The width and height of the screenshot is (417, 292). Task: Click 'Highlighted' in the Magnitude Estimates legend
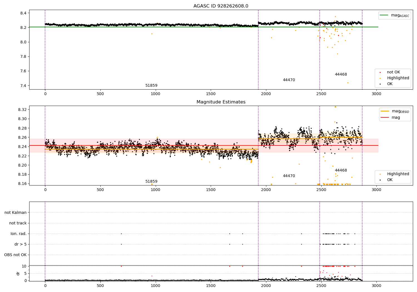[x=398, y=174]
